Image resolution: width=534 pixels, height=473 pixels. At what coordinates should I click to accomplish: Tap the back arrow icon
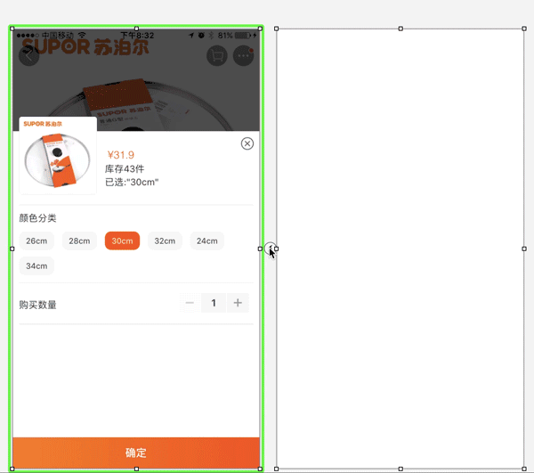pyautogui.click(x=29, y=55)
